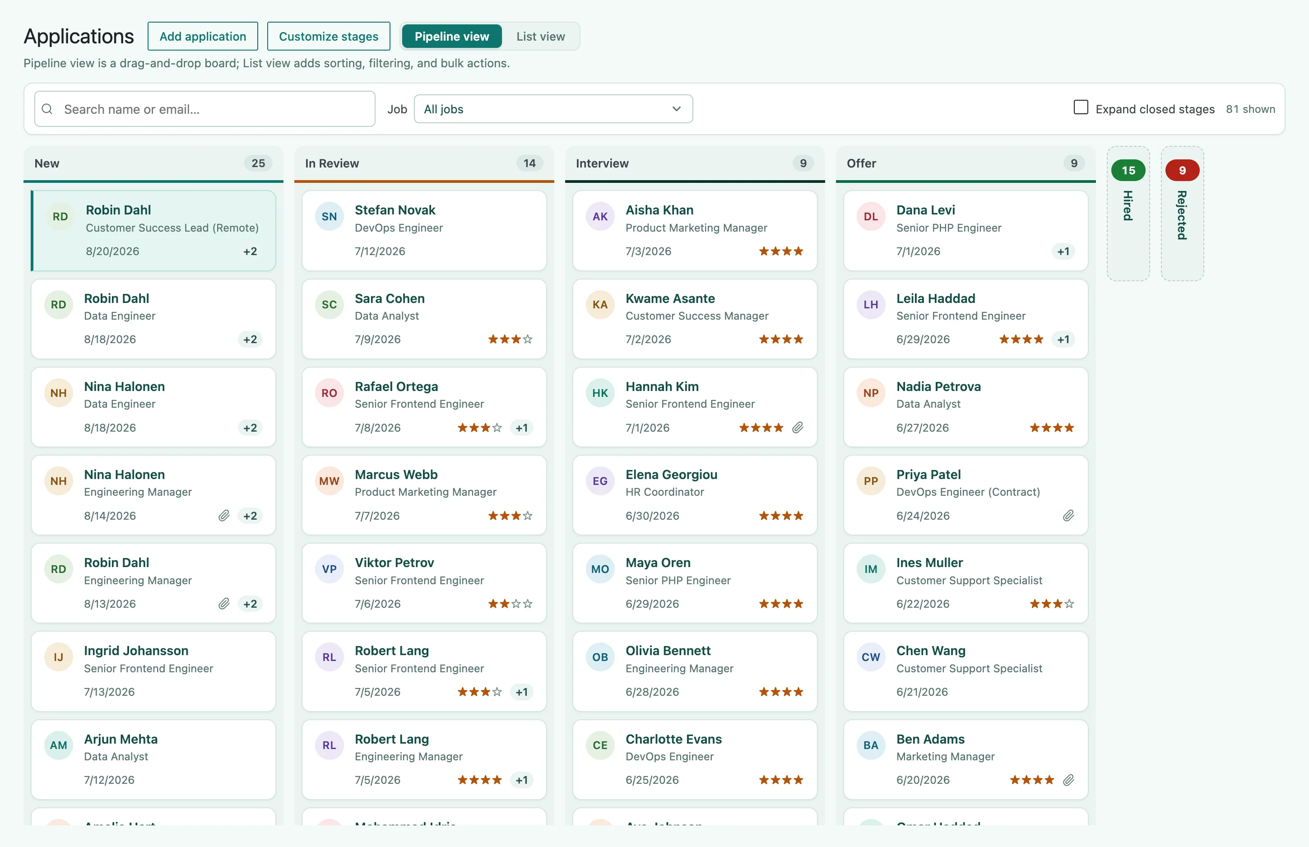Switch to List view tab
Screen dimensions: 1309x847
click(x=540, y=36)
